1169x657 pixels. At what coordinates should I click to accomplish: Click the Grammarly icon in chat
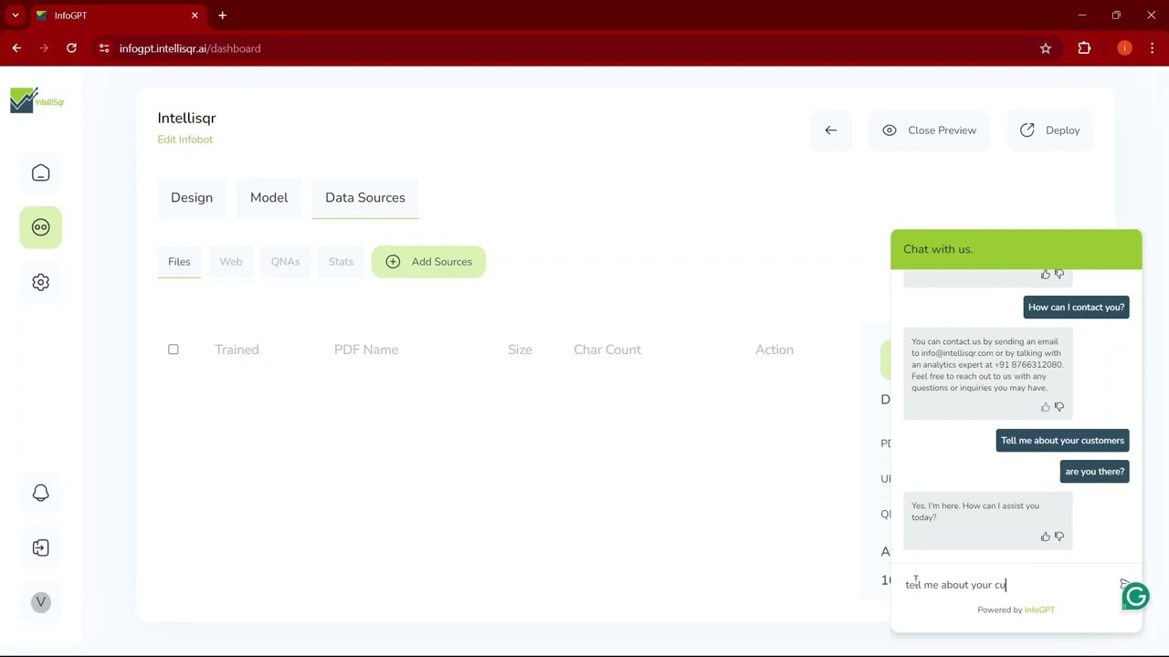[1135, 597]
